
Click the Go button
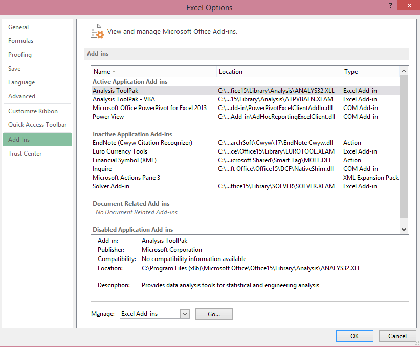click(x=214, y=314)
